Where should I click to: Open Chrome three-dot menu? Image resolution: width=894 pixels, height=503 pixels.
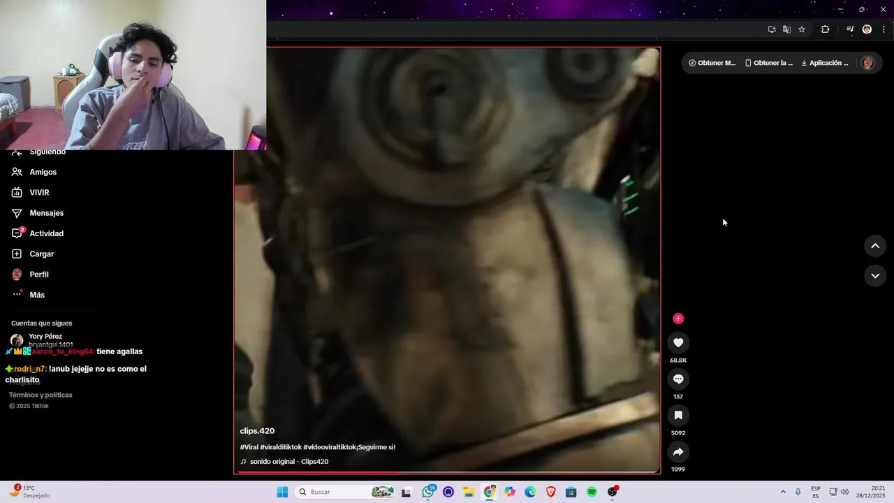[x=884, y=29]
